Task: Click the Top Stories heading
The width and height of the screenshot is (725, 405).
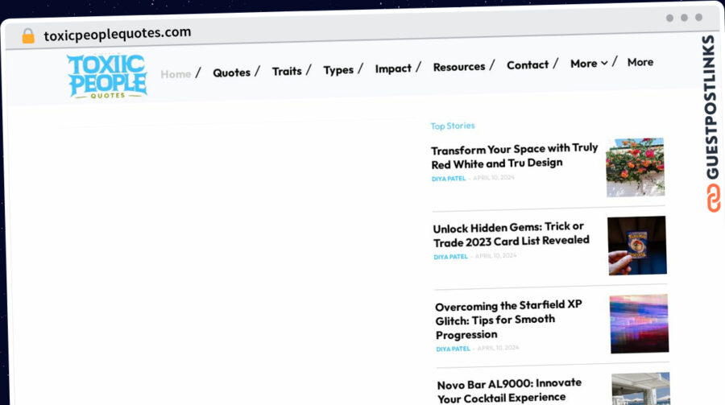Action: (453, 126)
